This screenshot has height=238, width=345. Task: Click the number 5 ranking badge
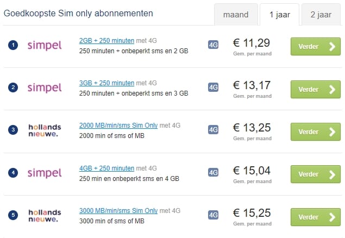click(x=13, y=215)
